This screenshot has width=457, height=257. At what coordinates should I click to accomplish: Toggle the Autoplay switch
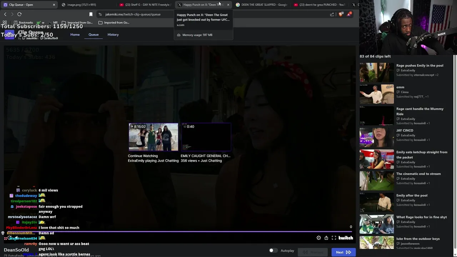tap(273, 251)
